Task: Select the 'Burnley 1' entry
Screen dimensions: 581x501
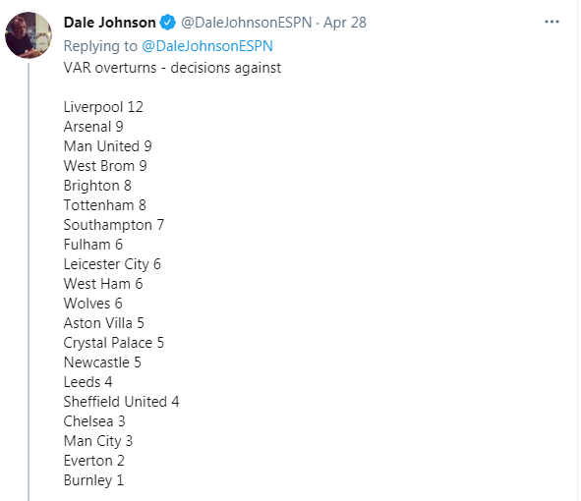Action: (x=93, y=480)
